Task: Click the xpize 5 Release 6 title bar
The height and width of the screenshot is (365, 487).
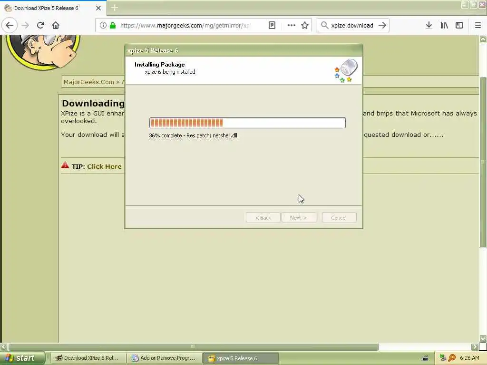Action: pyautogui.click(x=243, y=50)
